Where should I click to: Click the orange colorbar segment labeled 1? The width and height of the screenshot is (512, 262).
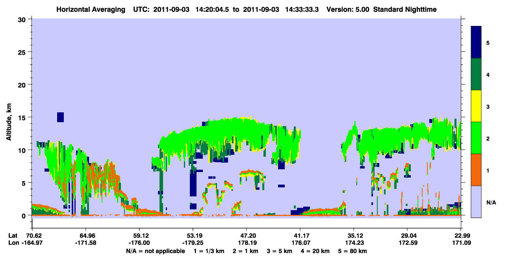tap(476, 170)
